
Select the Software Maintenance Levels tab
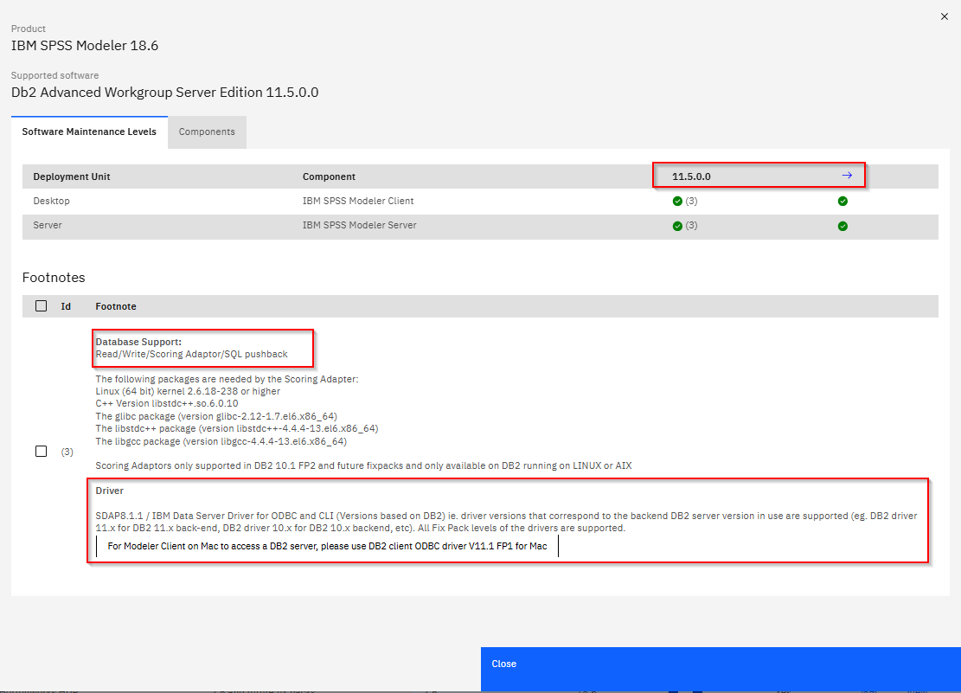[x=89, y=132]
